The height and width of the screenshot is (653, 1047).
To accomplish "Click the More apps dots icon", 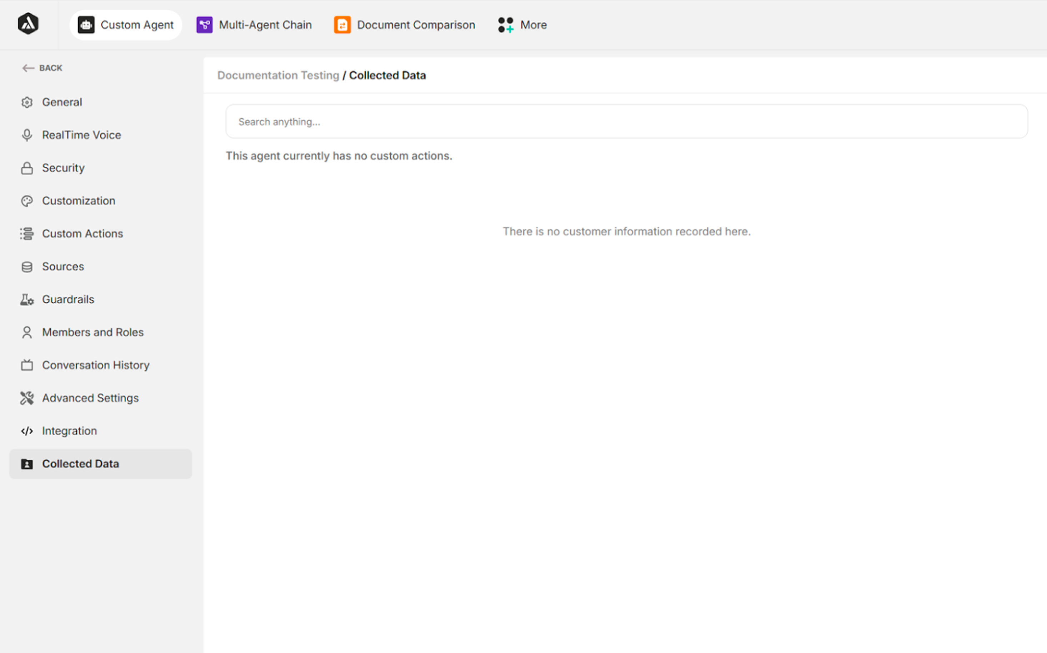I will click(x=506, y=25).
